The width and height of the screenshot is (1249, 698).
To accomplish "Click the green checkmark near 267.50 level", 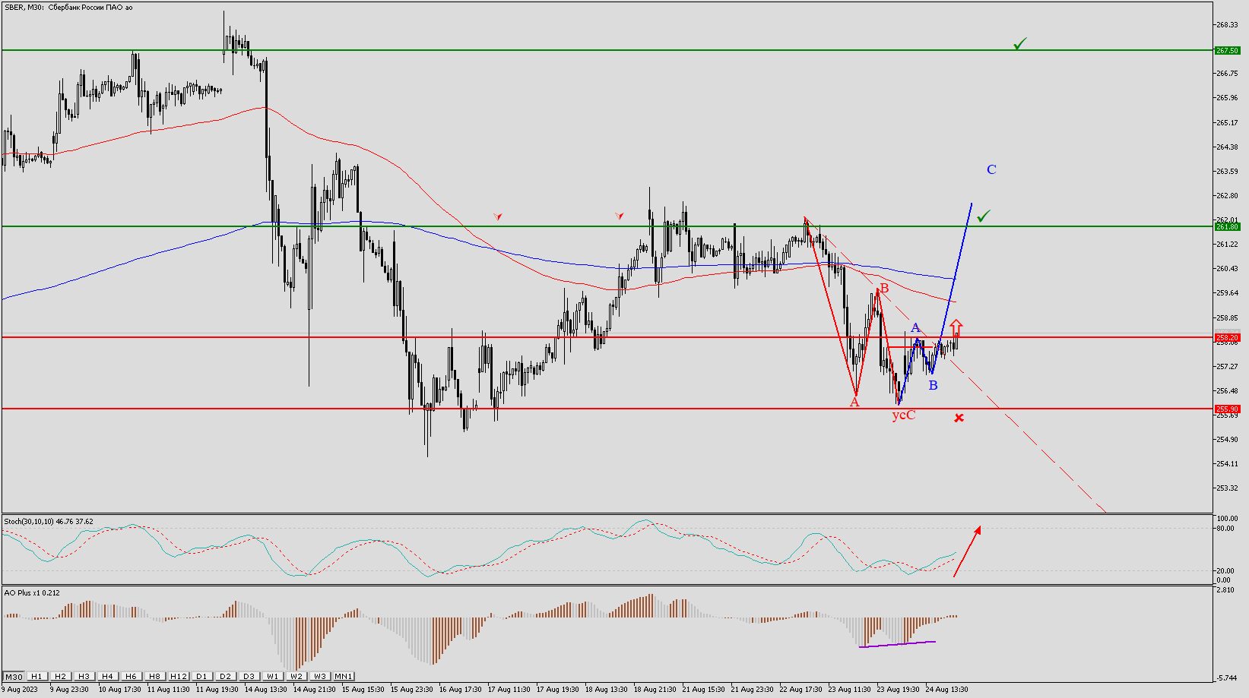I will 1019,44.
